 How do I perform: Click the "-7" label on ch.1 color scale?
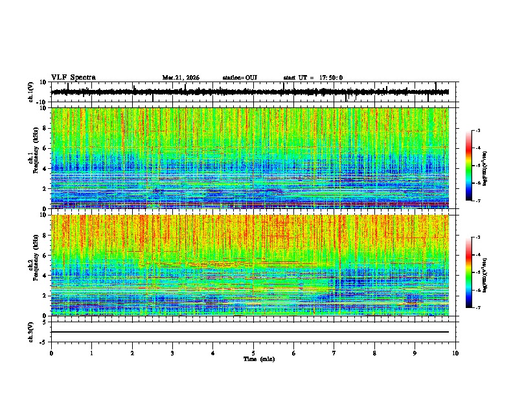(477, 201)
